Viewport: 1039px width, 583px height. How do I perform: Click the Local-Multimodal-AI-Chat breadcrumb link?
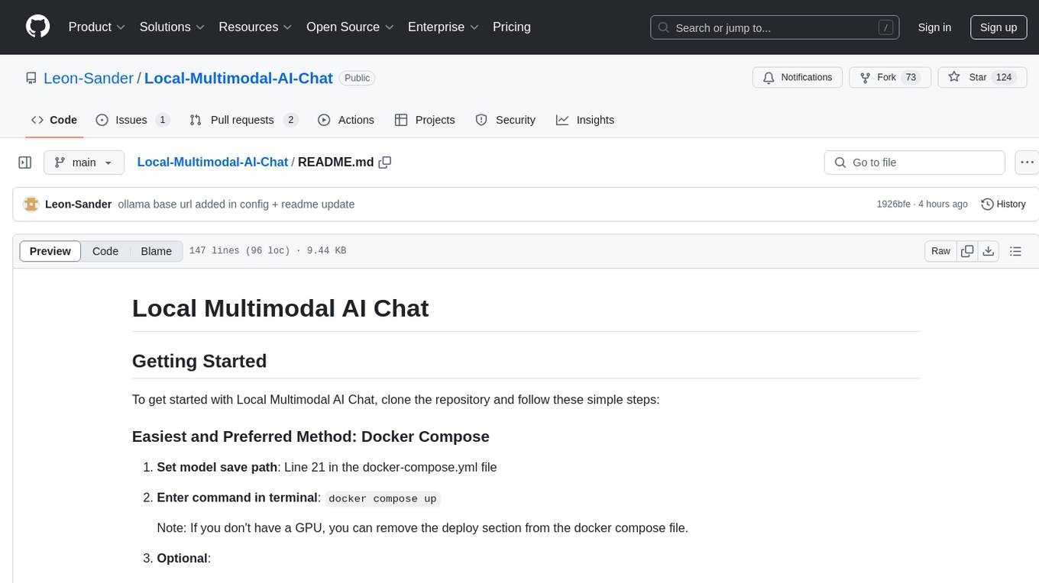pyautogui.click(x=212, y=162)
